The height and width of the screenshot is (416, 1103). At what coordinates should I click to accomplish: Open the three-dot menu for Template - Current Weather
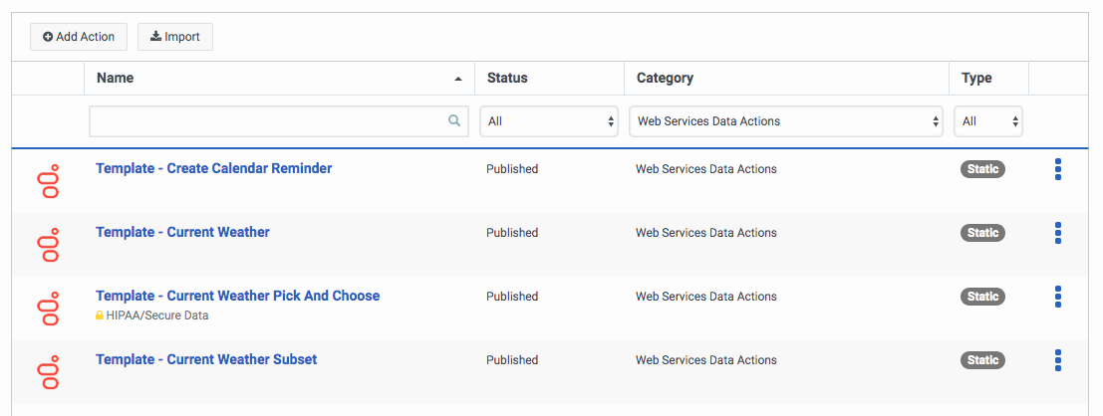coord(1057,233)
